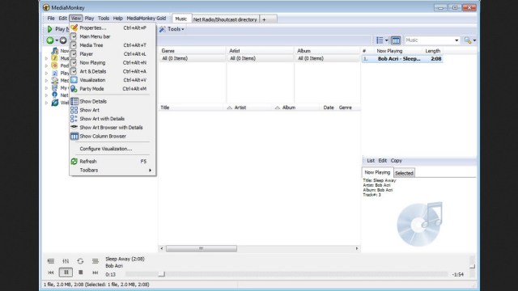Screen dimensions: 518x291
Task: Open the File menu
Action: pos(51,19)
